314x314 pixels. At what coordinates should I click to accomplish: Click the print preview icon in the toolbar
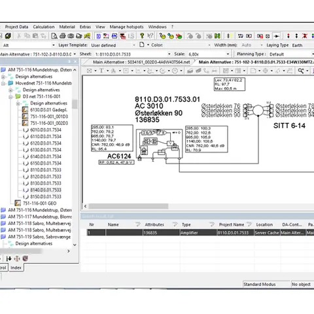(x=54, y=36)
